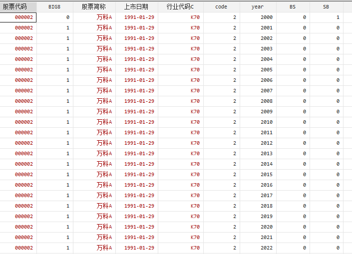This screenshot has height=254, width=352.
Task: Select the 上市日期 column header
Action: (x=136, y=7)
